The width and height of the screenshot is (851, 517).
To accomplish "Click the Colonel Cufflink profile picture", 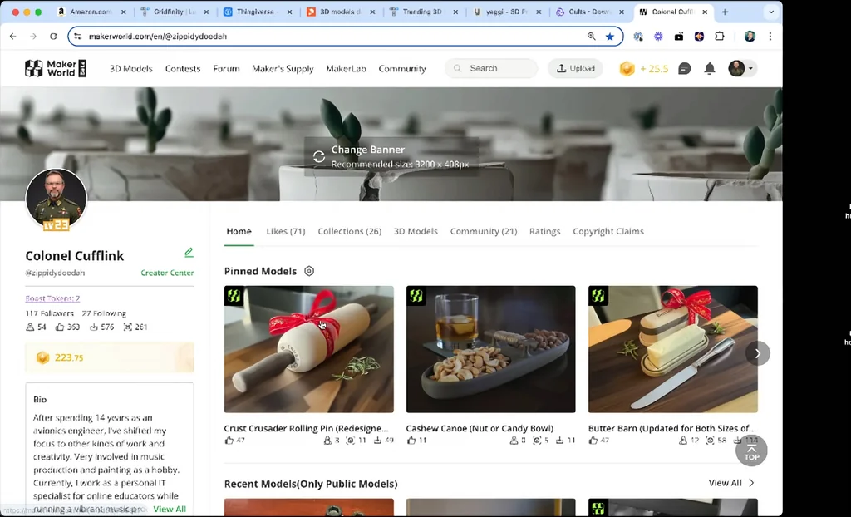I will [56, 198].
